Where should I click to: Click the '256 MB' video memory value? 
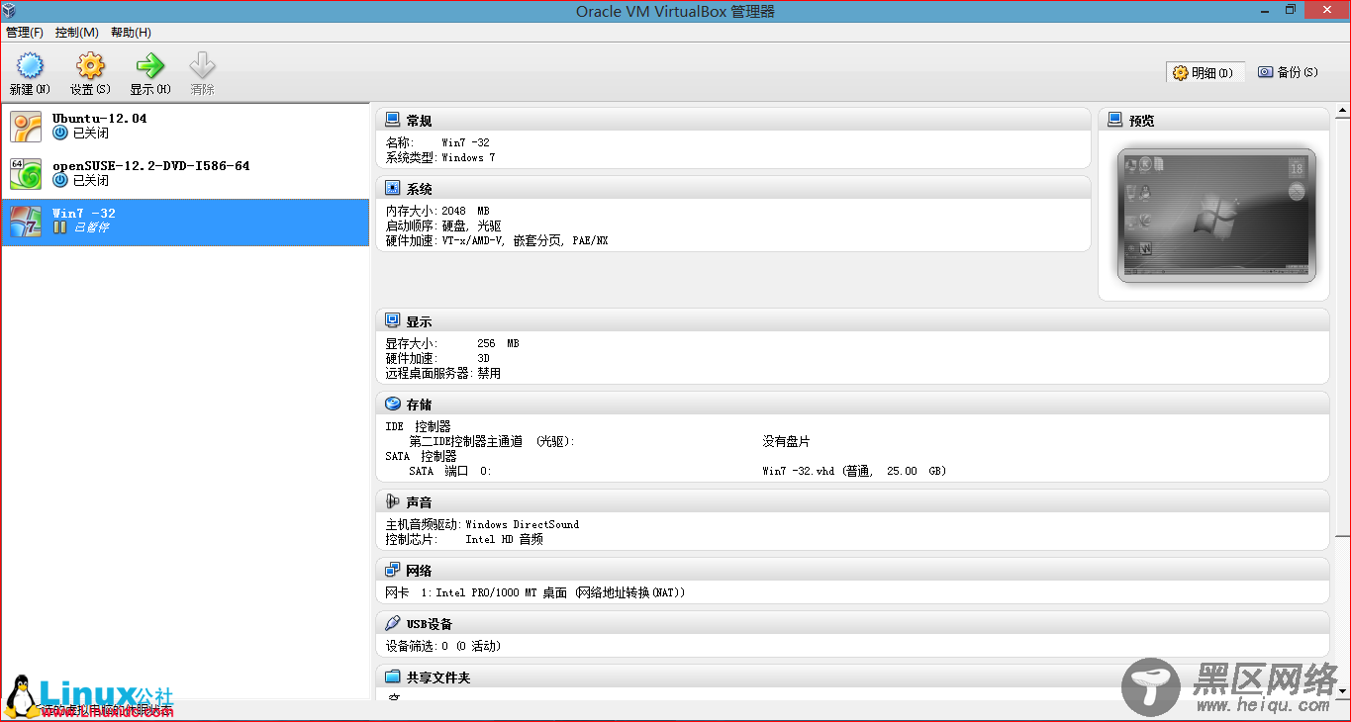pyautogui.click(x=498, y=343)
